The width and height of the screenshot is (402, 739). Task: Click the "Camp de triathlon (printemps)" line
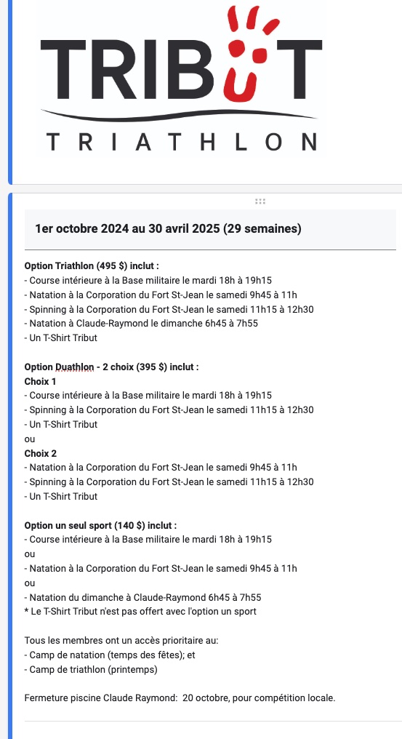point(91,669)
